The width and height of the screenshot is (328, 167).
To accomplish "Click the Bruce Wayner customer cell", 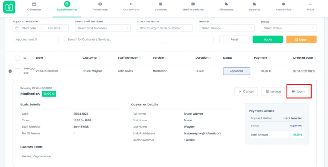I will pyautogui.click(x=92, y=71).
